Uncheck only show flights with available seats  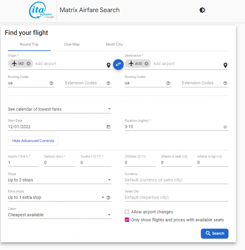click(127, 220)
